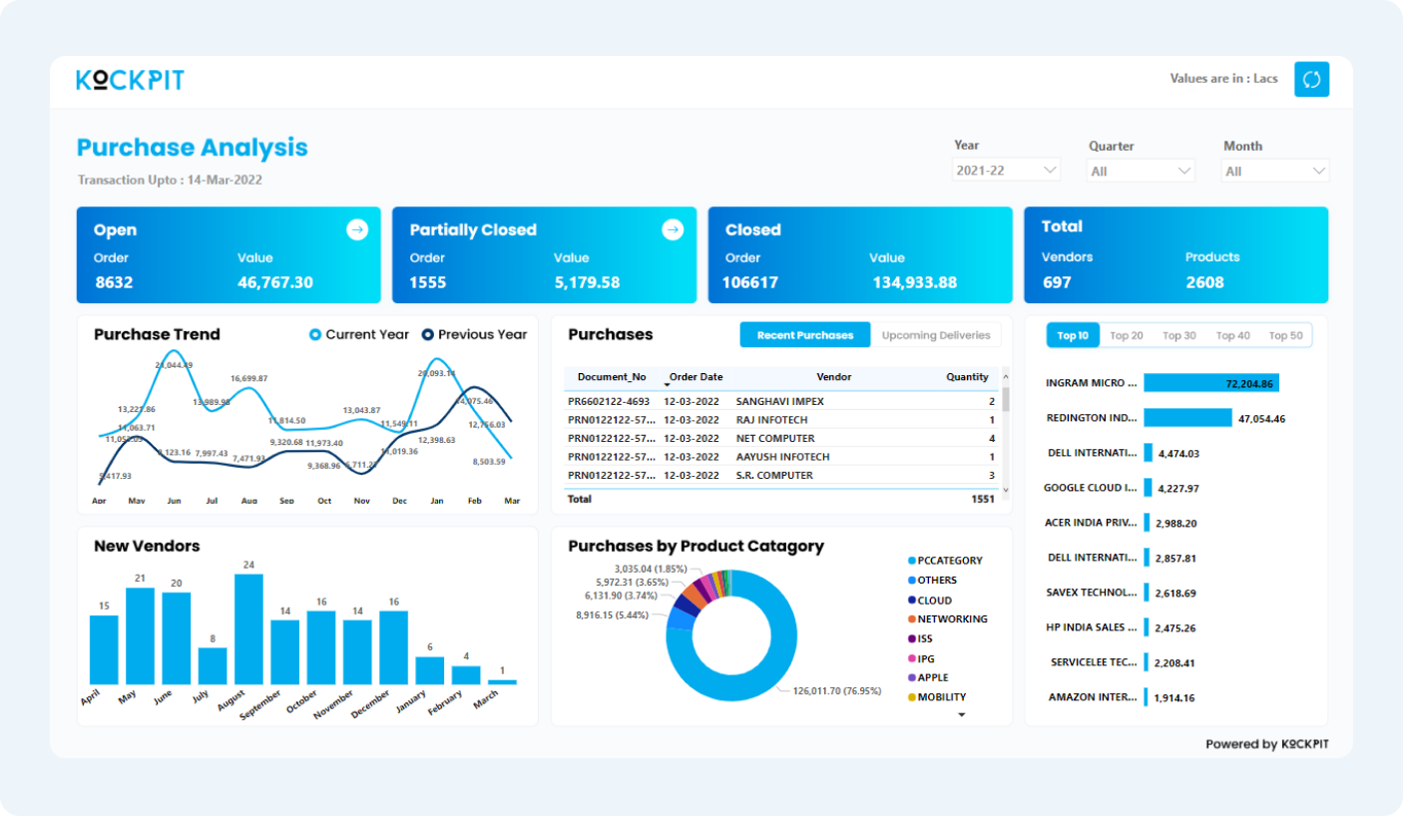Click the Total vendors and products card
1403x816 pixels.
[x=1175, y=255]
